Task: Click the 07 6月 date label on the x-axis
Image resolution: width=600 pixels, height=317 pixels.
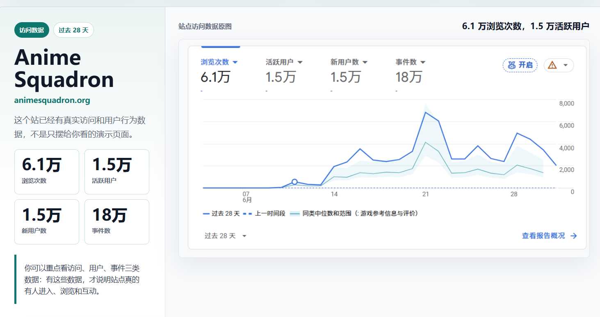Action: 246,197
